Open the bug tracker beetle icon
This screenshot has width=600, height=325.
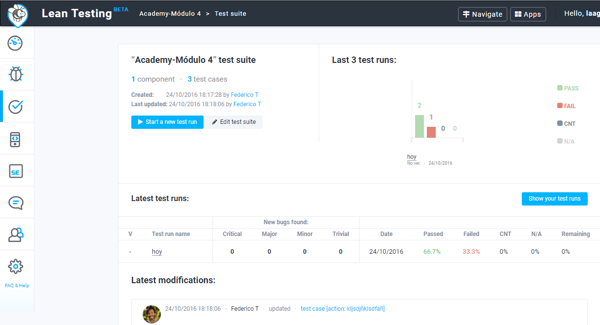pyautogui.click(x=16, y=75)
